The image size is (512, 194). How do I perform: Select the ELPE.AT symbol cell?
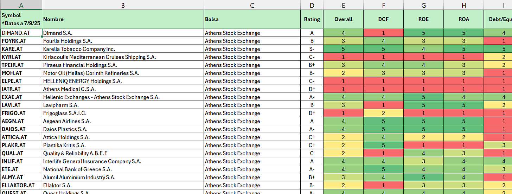coord(21,81)
